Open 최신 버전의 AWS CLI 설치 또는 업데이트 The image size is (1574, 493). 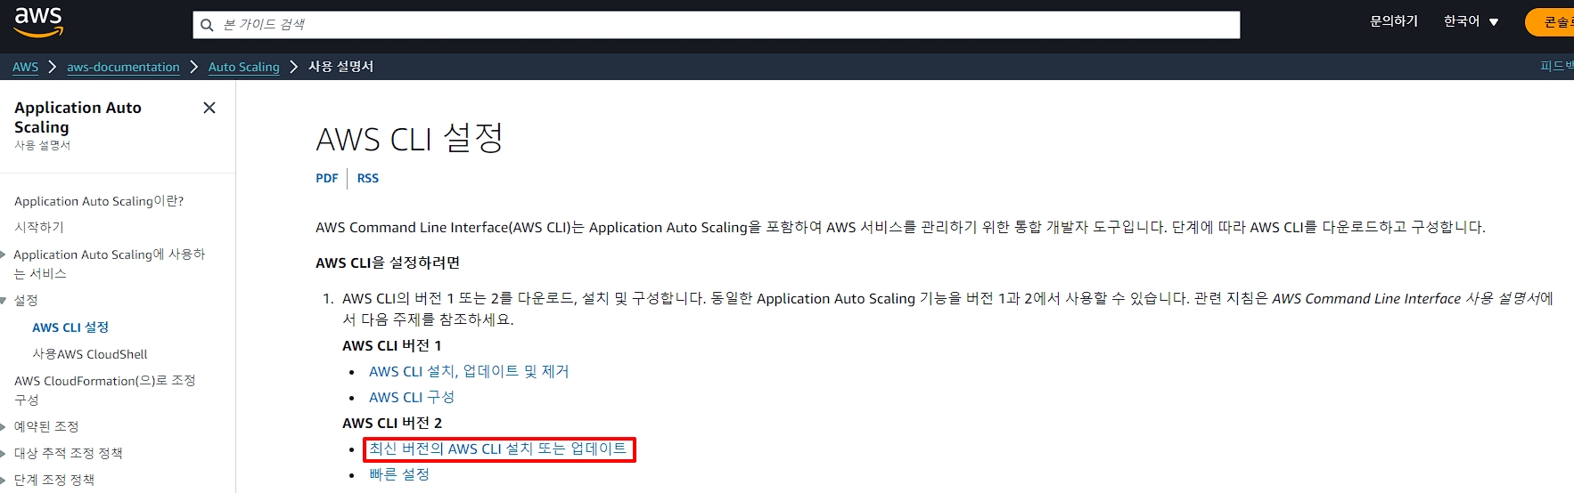point(498,449)
